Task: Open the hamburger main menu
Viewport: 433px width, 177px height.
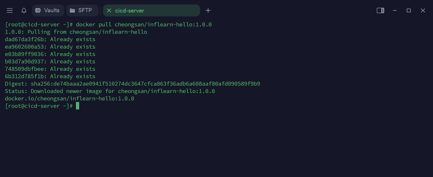Action: pyautogui.click(x=10, y=11)
